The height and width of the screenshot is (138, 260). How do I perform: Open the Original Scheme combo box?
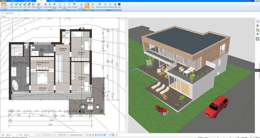tap(11, 13)
